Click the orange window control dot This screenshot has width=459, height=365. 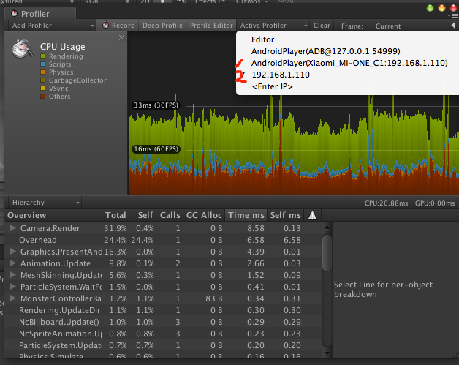[441, 8]
